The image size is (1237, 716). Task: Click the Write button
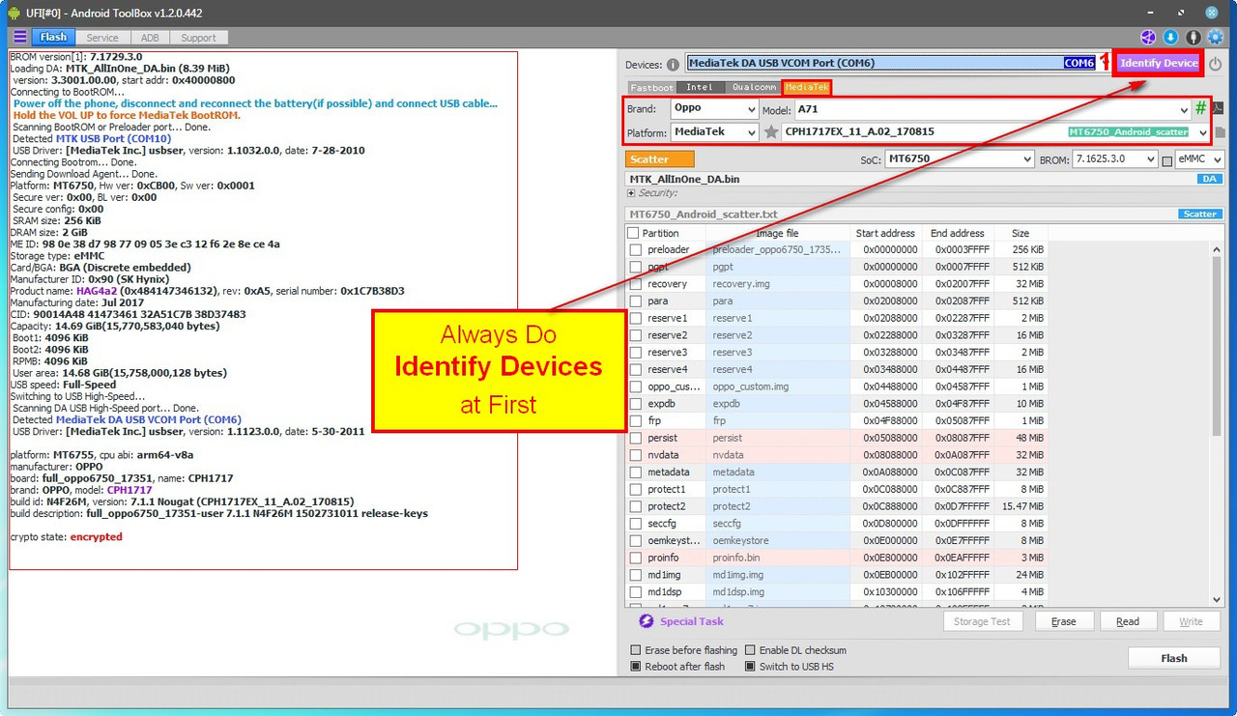(x=1192, y=621)
